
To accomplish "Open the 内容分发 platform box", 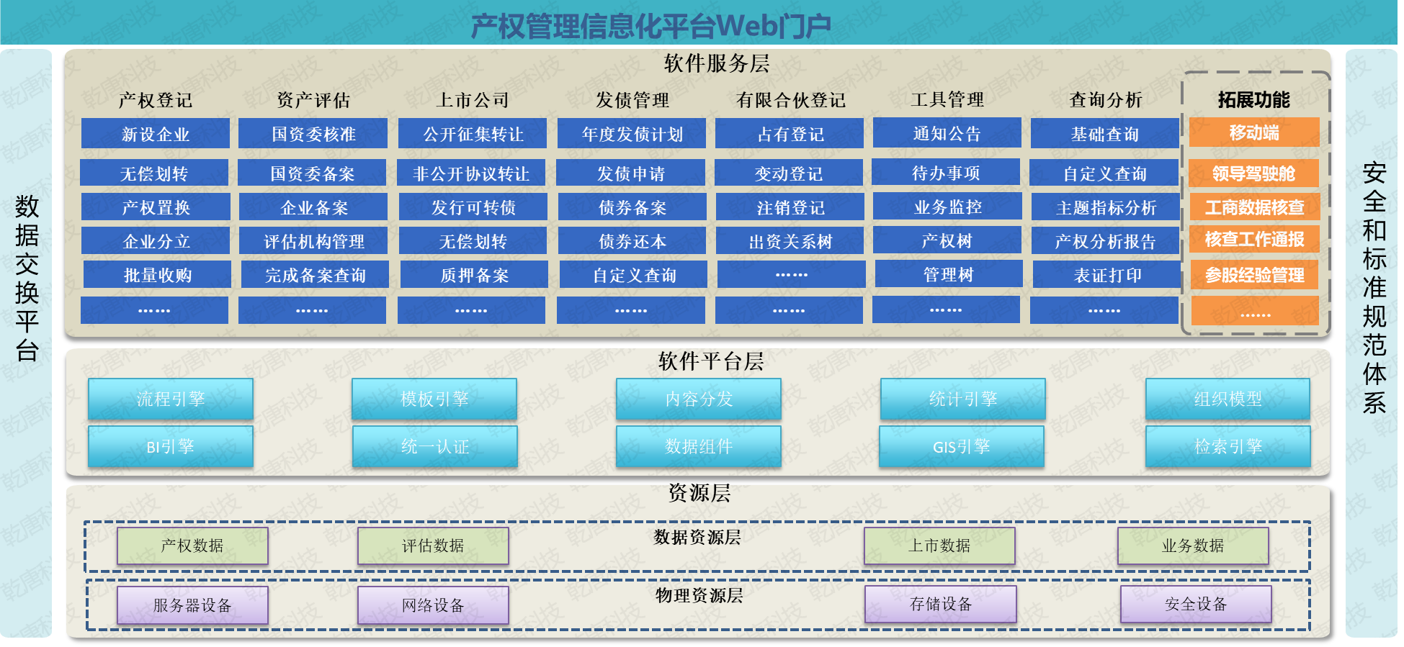I will coord(699,399).
